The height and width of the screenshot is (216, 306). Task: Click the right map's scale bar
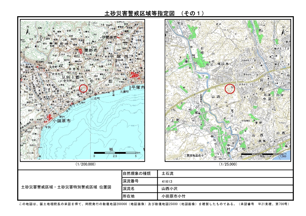click(263, 154)
